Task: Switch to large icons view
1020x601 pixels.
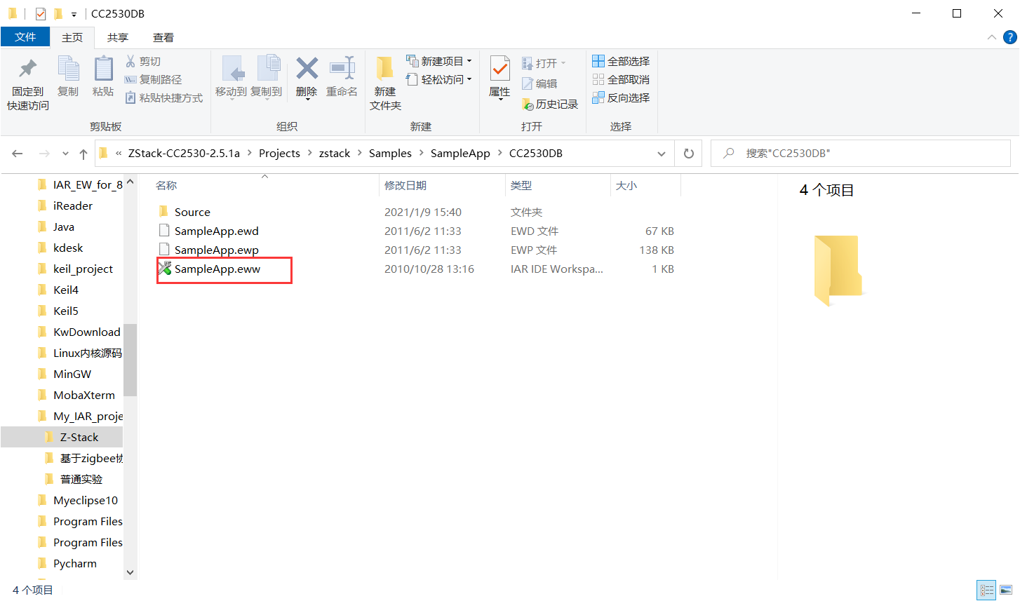Action: point(1005,590)
